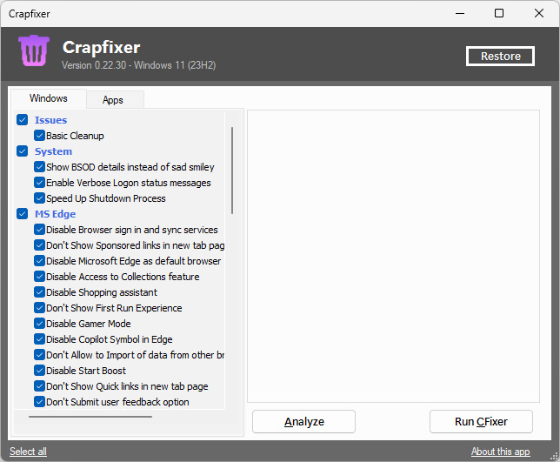560x462 pixels.
Task: Toggle the Basic Cleanup checkbox
Action: (x=39, y=136)
